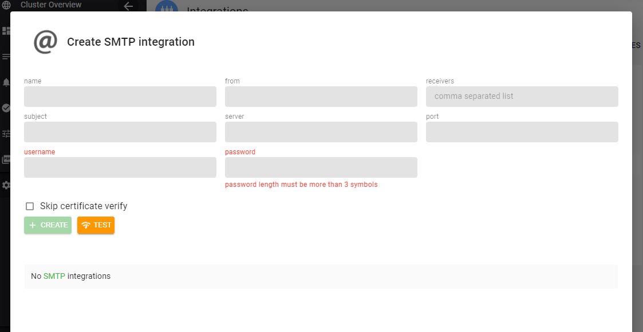The height and width of the screenshot is (332, 643).
Task: Click the PDF reports icon in sidebar
Action: coord(6,159)
